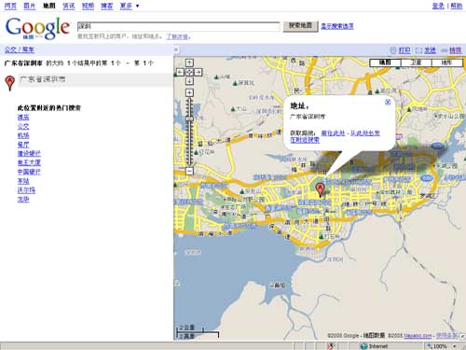The image size is (466, 350).
Task: Click the 链接 link-to-page link
Action: click(456, 50)
